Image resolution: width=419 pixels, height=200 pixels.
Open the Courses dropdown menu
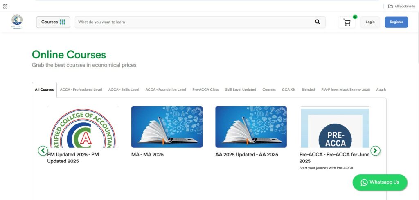[53, 22]
